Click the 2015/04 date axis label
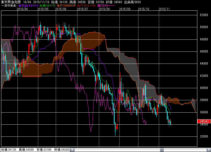 (22, 9)
